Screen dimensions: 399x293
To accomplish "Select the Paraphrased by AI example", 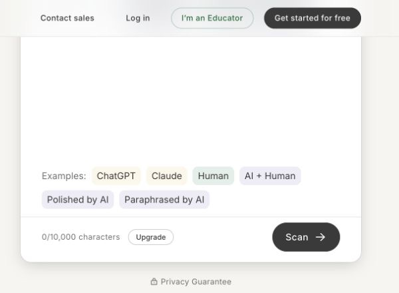I will tap(164, 200).
